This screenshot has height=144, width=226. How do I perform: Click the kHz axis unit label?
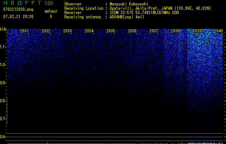pyautogui.click(x=3, y=29)
